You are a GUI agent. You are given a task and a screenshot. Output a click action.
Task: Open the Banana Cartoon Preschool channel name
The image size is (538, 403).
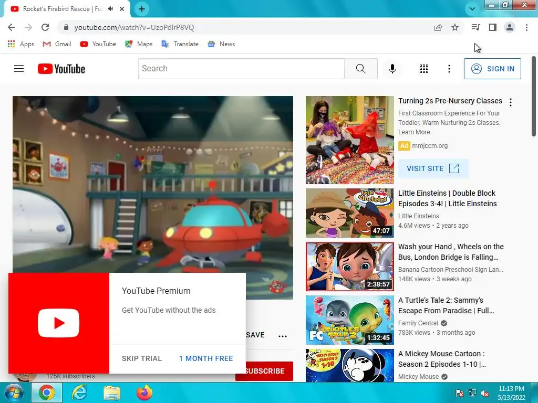pyautogui.click(x=450, y=269)
